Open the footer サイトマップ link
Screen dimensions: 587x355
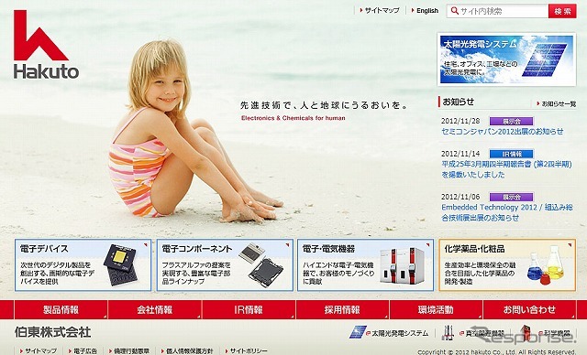[40, 351]
